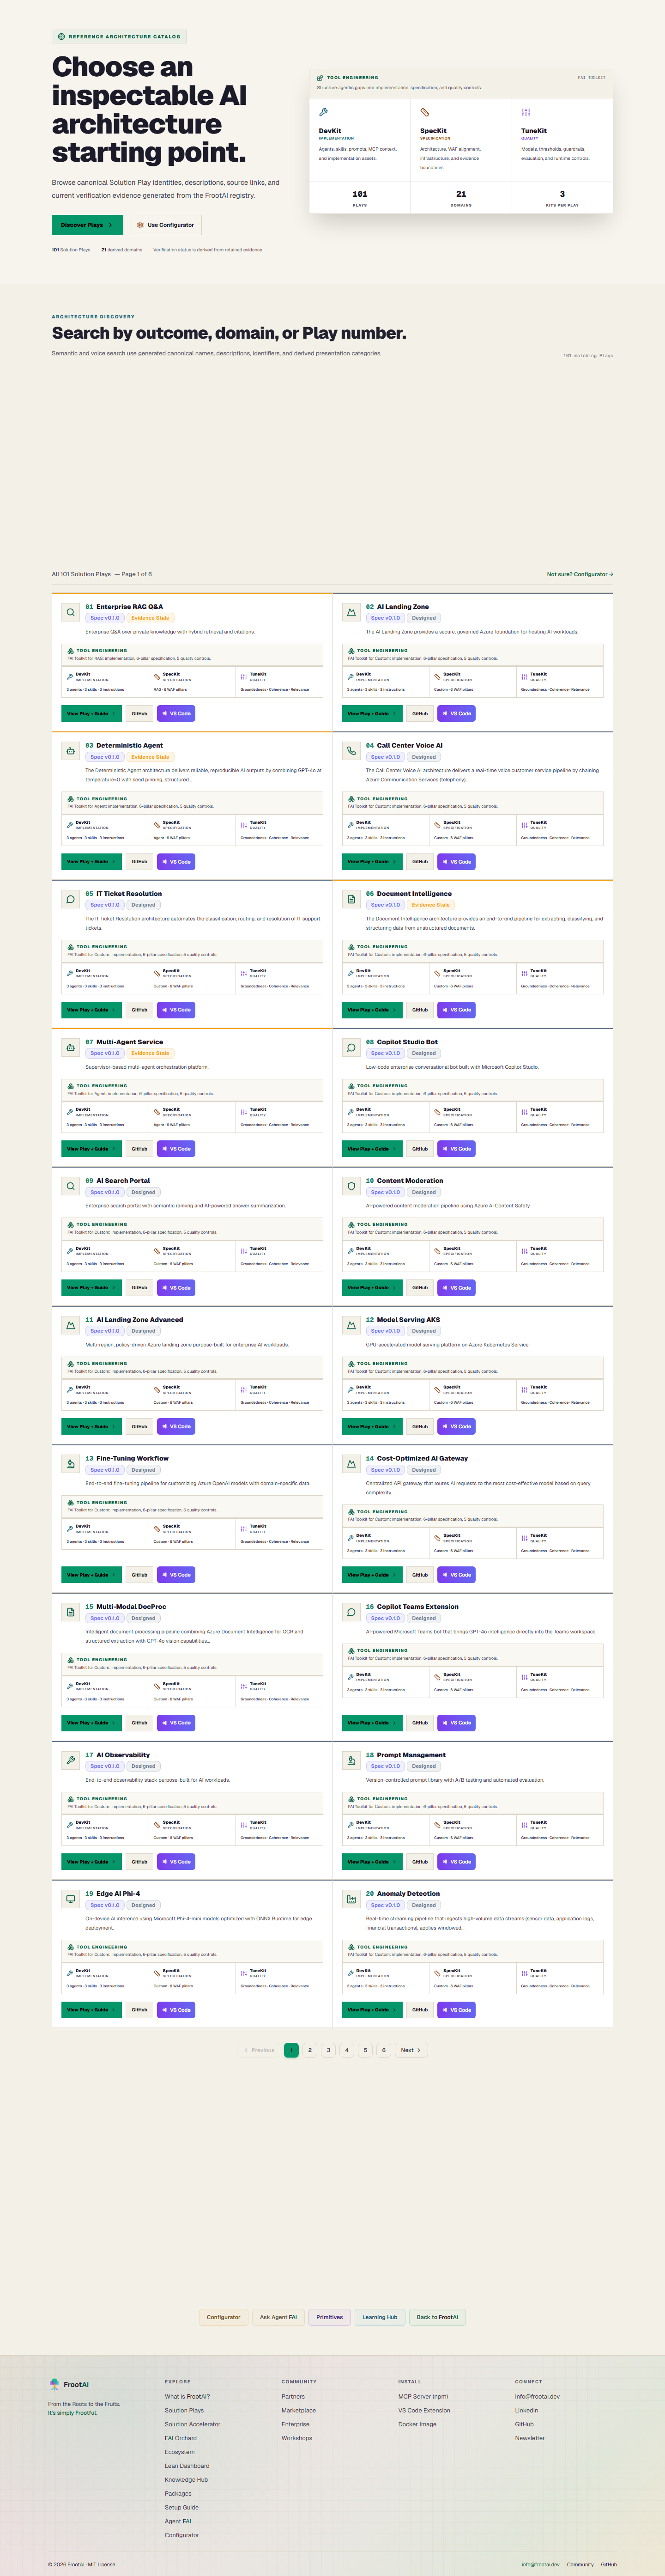Go to page 4 of Solution Plays

[347, 2050]
